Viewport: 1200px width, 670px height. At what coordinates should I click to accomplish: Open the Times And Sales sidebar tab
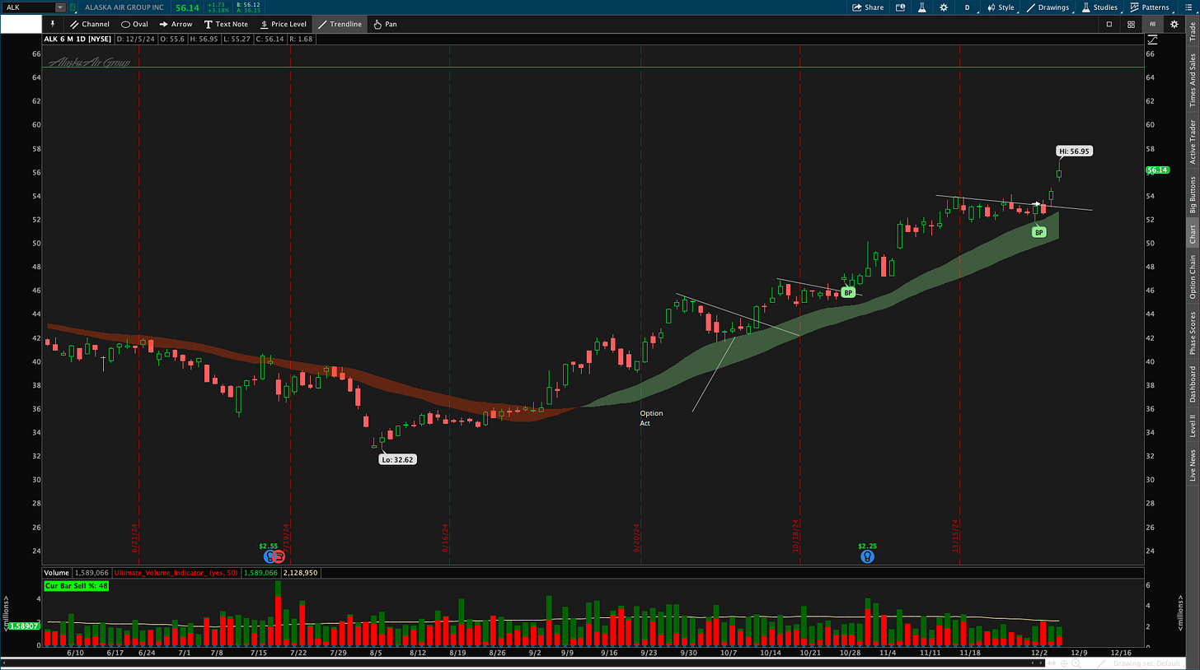coord(1192,79)
